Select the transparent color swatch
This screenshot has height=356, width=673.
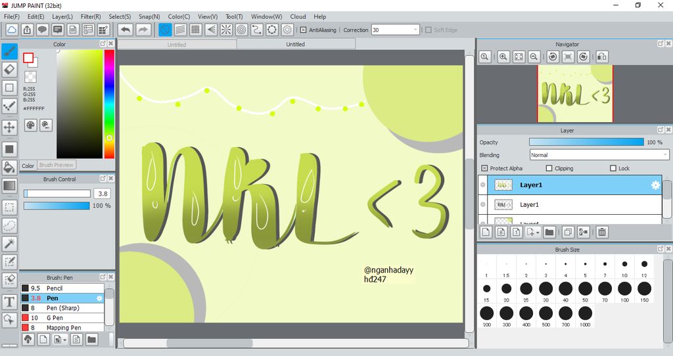coord(30,77)
